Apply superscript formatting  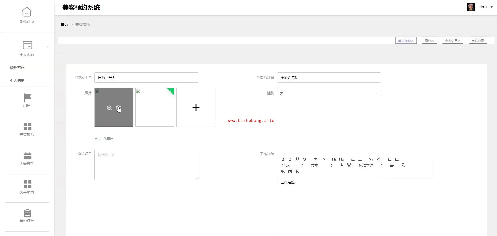pyautogui.click(x=378, y=159)
